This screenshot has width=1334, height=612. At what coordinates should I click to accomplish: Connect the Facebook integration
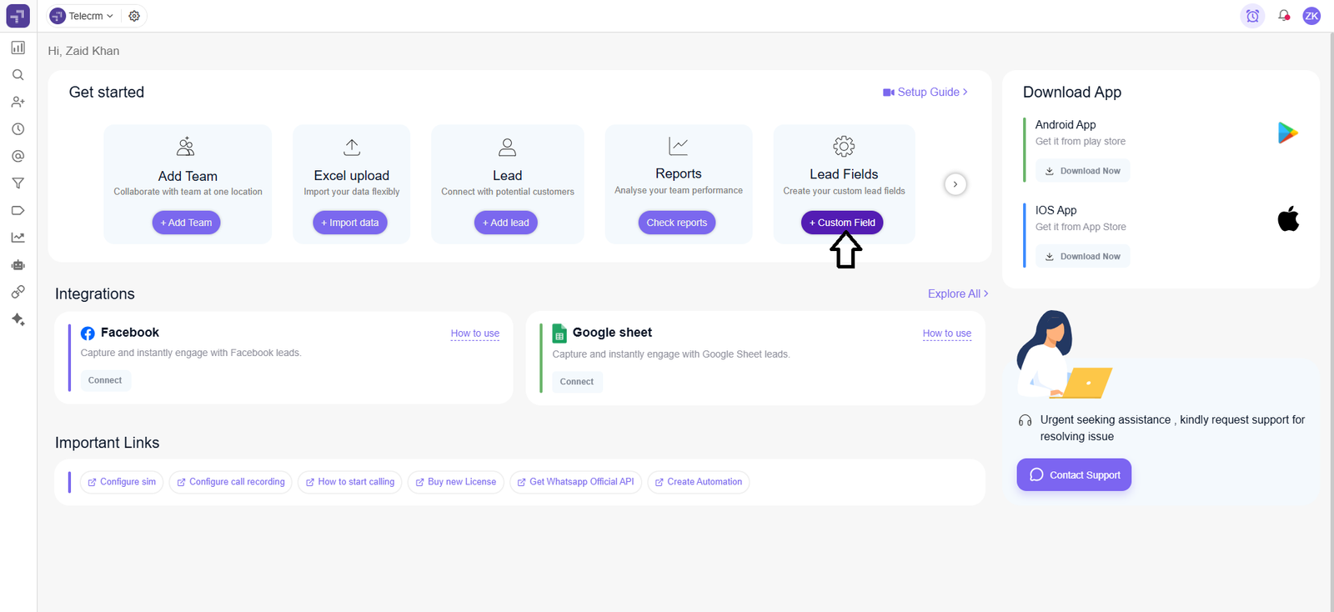pos(105,380)
